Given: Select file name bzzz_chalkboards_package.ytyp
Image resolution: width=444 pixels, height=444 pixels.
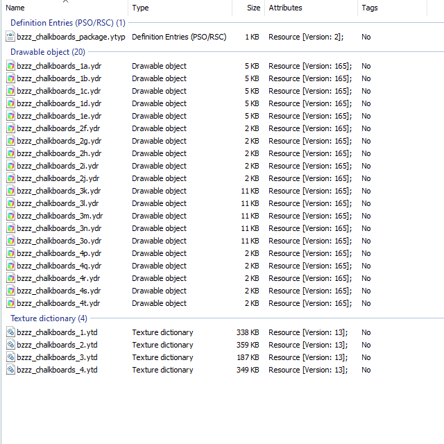Looking at the screenshot, I should click(71, 37).
